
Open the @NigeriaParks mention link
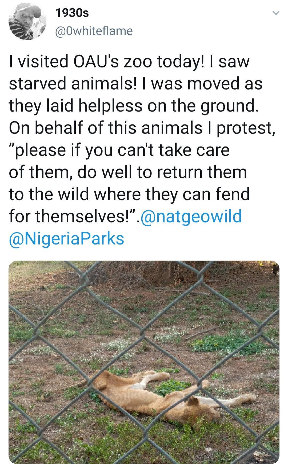67,238
